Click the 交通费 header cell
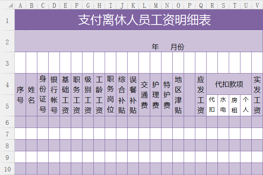The image size is (263, 175). (144, 94)
